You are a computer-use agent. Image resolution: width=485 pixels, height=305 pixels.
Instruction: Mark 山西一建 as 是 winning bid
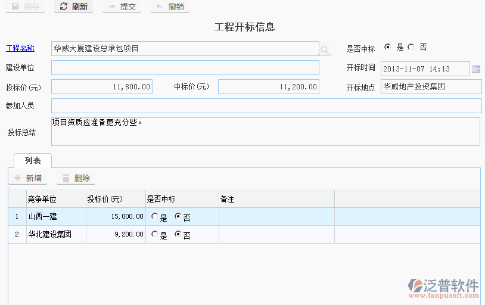tap(155, 217)
